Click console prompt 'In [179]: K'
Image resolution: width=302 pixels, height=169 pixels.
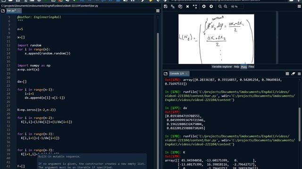[175, 152]
